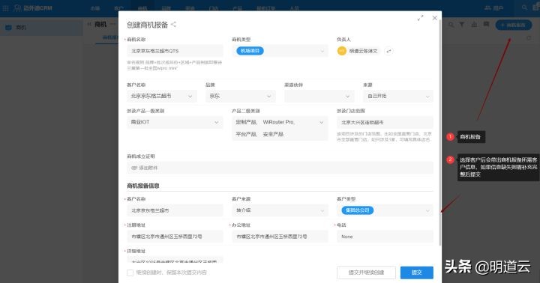Expand the 涉及产品一级类别 dropdown showing 商业IOT
The width and height of the screenshot is (540, 283).
175,123
